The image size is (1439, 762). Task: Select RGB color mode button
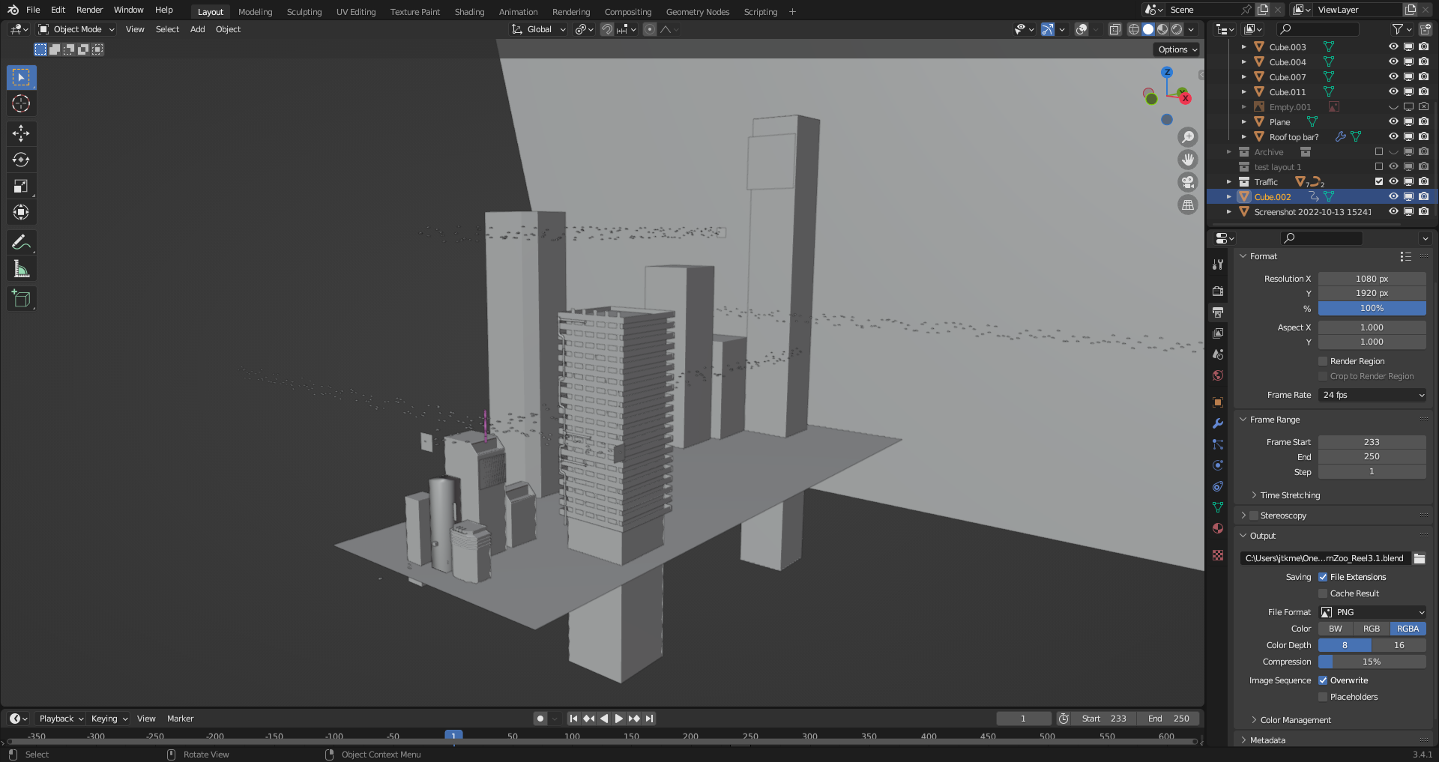click(x=1372, y=629)
